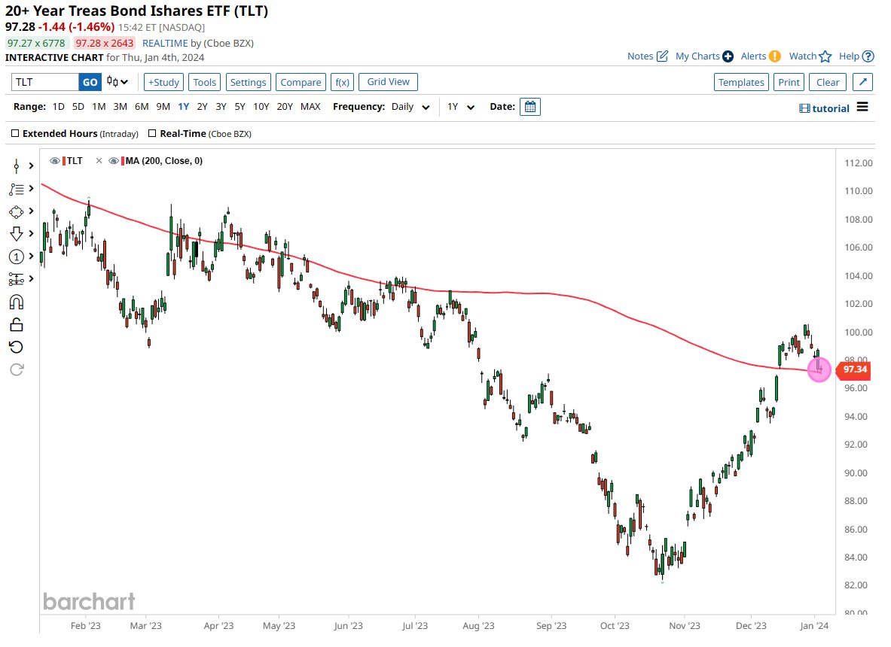This screenshot has height=647, width=891.
Task: Open the hamburger menu beside tutorial
Action: pos(862,107)
